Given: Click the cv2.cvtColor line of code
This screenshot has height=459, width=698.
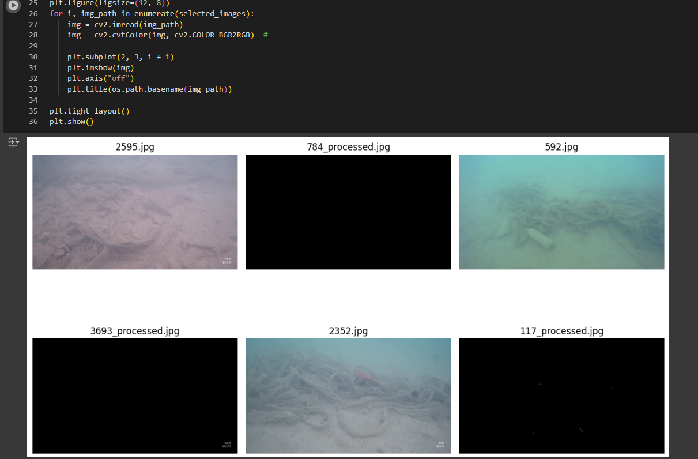Looking at the screenshot, I should [x=168, y=35].
